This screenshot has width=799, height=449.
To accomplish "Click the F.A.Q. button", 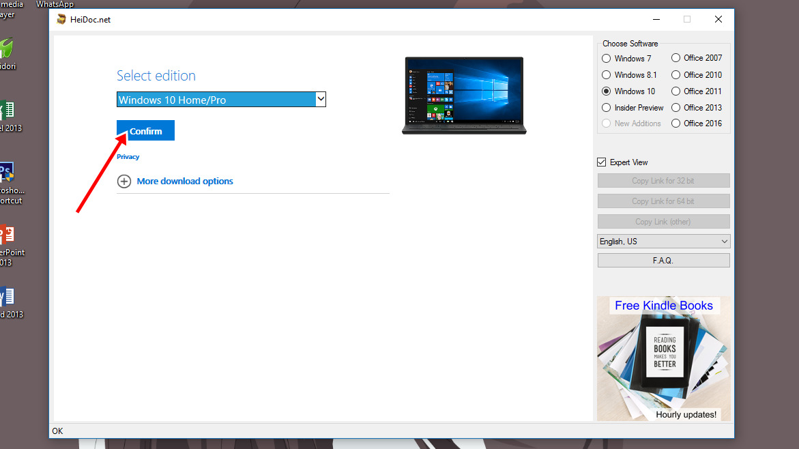I will pos(663,261).
